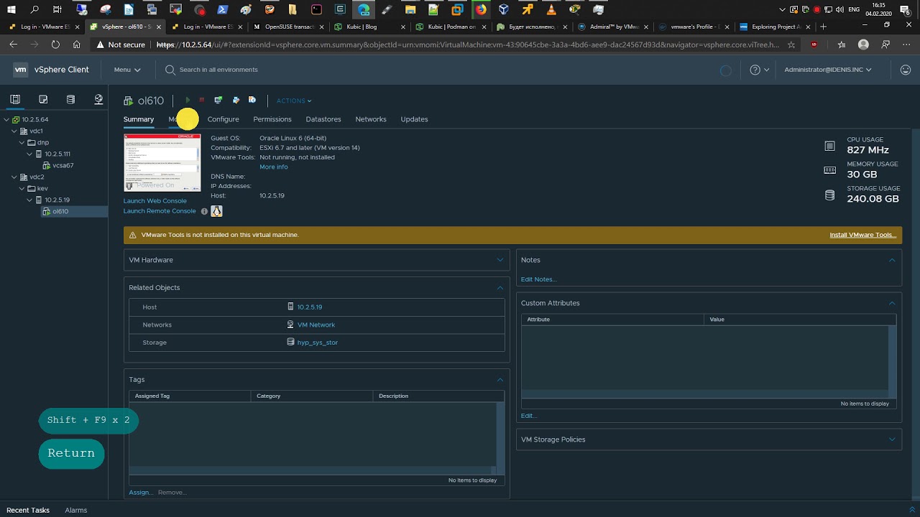
Task: Open the Menu dropdown in vSphere header
Action: [x=127, y=70]
